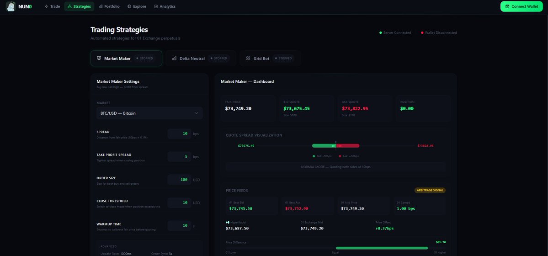Click the NORMAL MODE status banner
The image size is (548, 256).
(335, 167)
